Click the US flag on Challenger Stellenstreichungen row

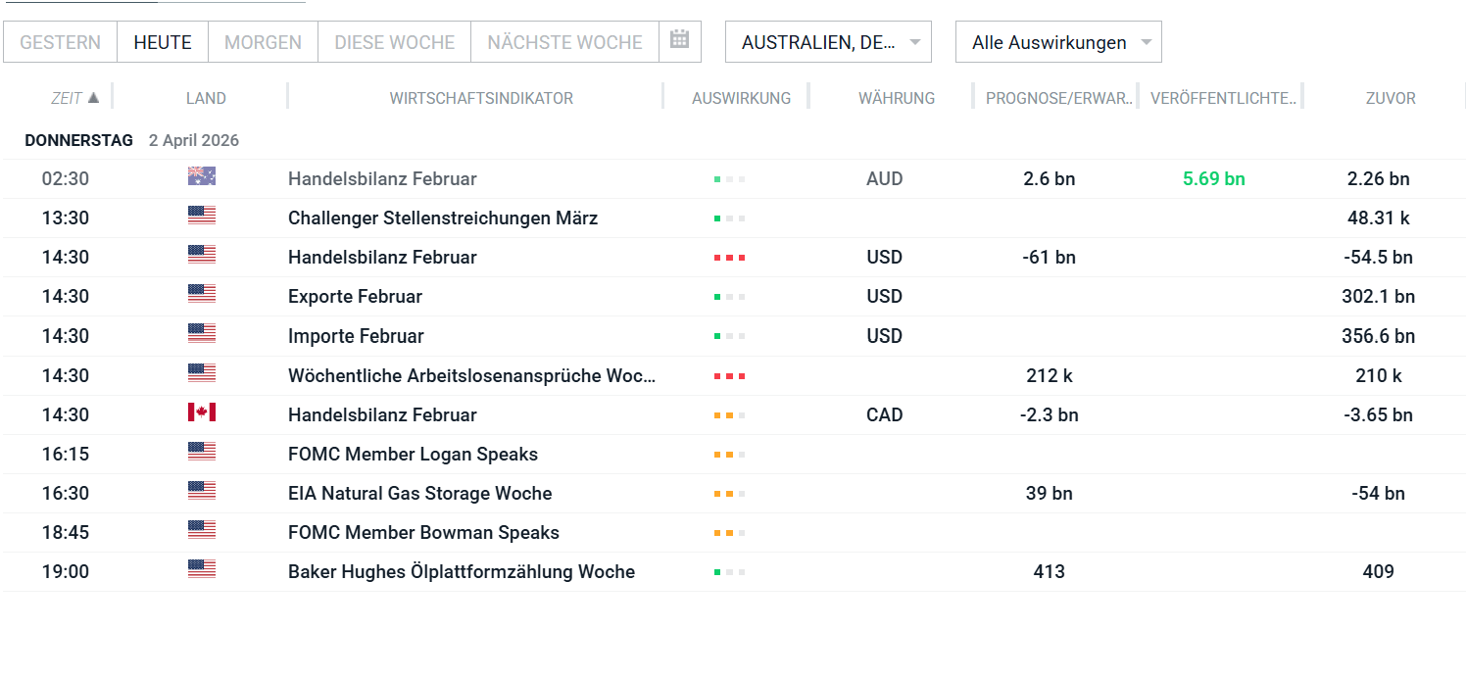click(x=201, y=215)
